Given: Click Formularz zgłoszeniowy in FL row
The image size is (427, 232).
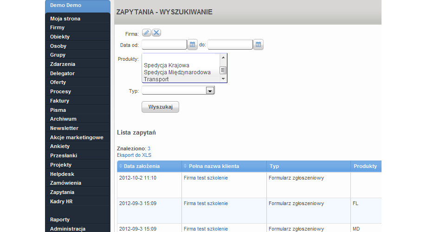Looking at the screenshot, I should tap(296, 203).
